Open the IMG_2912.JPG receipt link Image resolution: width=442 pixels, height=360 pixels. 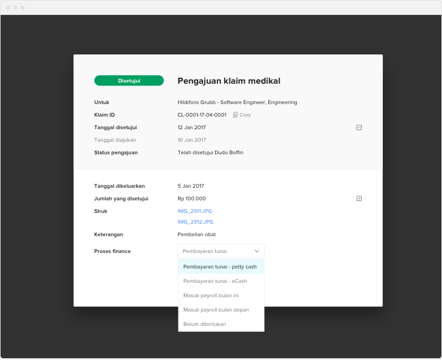coord(195,222)
